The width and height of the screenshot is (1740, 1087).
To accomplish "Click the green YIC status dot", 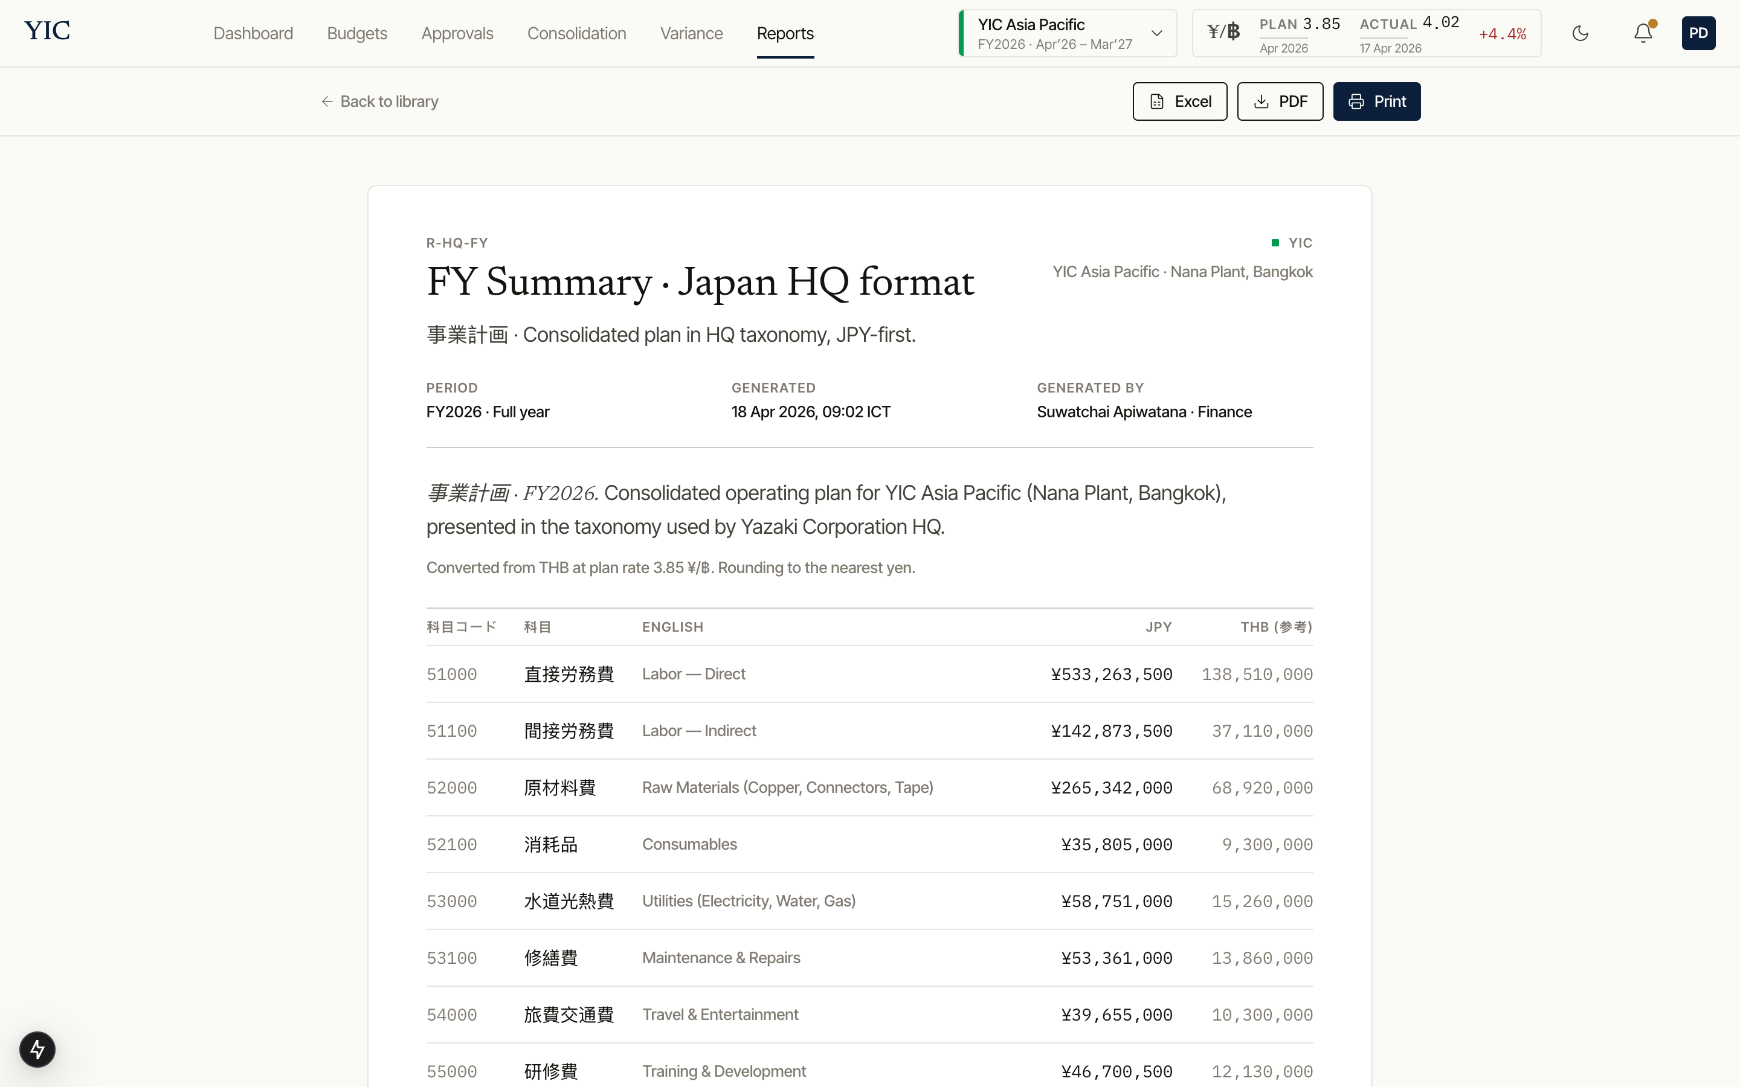I will [1275, 243].
